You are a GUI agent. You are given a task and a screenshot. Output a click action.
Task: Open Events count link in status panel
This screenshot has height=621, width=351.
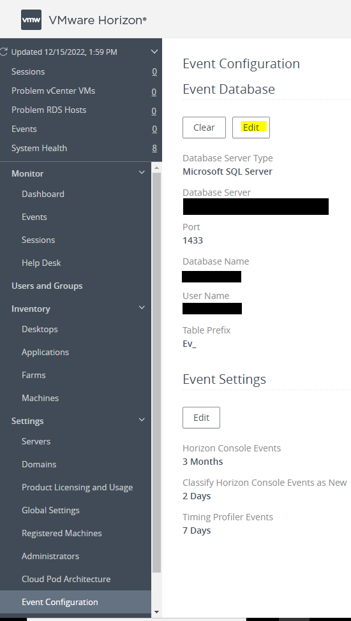point(154,129)
